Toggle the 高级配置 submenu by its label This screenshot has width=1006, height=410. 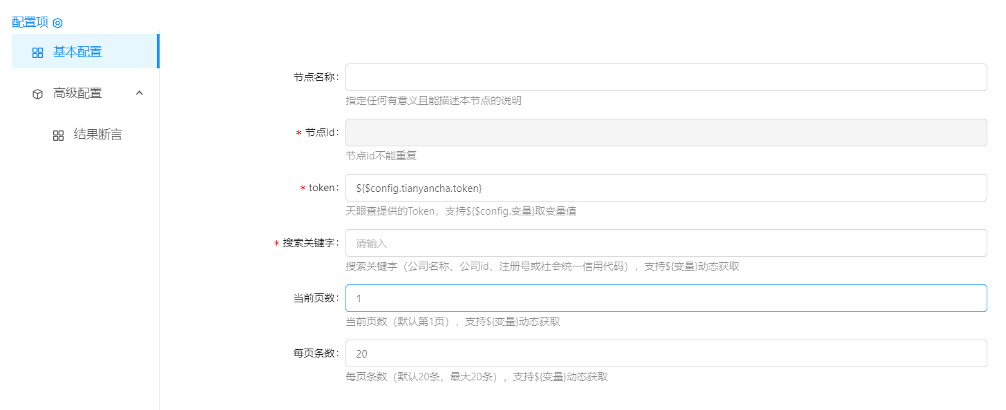[x=77, y=93]
